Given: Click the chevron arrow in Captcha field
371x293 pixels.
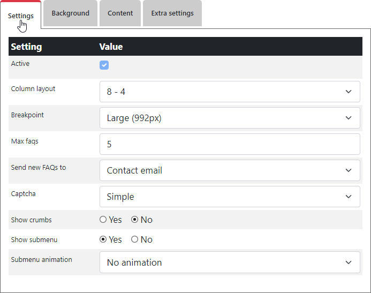Looking at the screenshot, I should click(349, 197).
